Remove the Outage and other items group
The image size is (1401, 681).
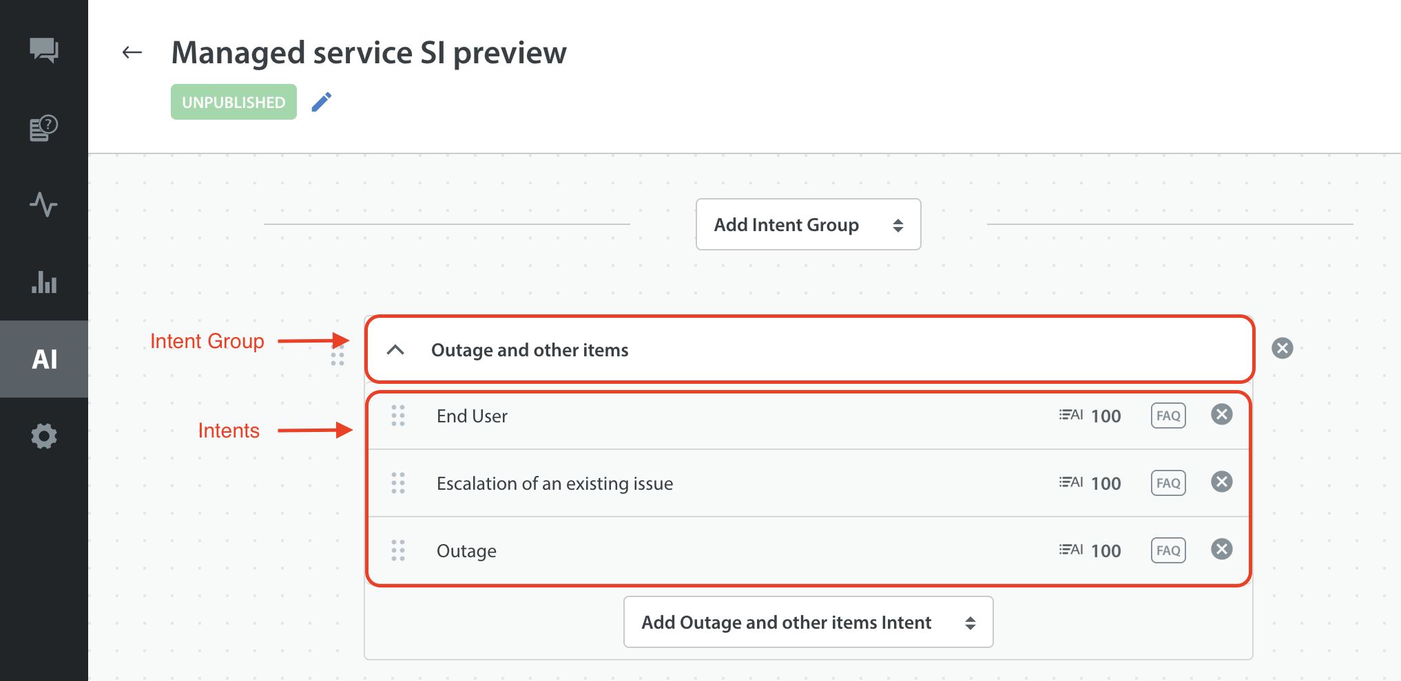pyautogui.click(x=1282, y=348)
